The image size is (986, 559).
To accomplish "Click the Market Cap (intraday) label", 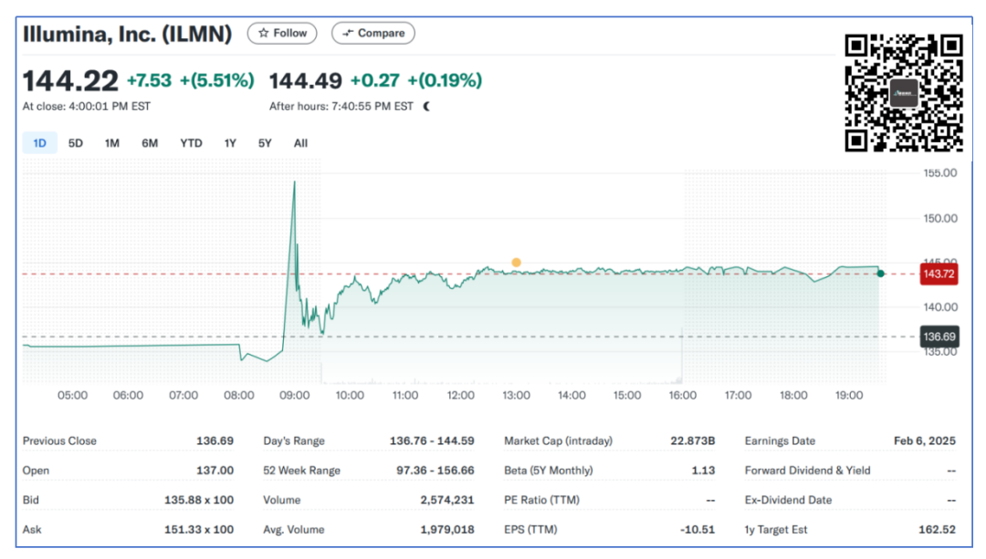I will [x=558, y=441].
